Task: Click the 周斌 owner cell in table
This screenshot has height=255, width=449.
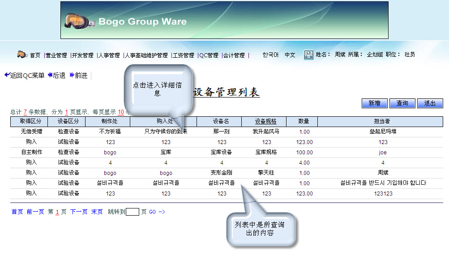Action: (x=383, y=173)
